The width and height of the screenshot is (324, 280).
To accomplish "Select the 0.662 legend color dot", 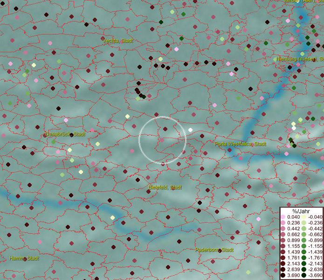I will point(283,235).
